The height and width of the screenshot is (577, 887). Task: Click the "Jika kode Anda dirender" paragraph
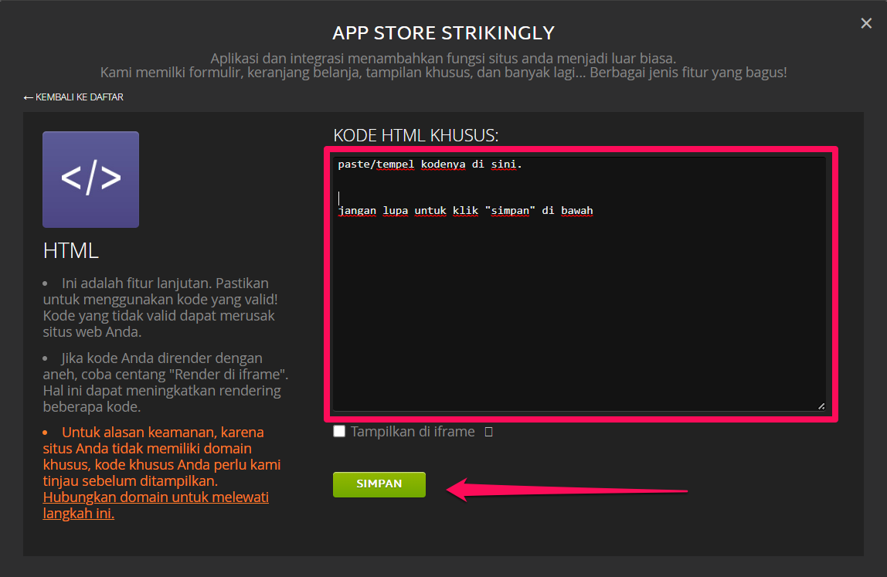coord(166,382)
